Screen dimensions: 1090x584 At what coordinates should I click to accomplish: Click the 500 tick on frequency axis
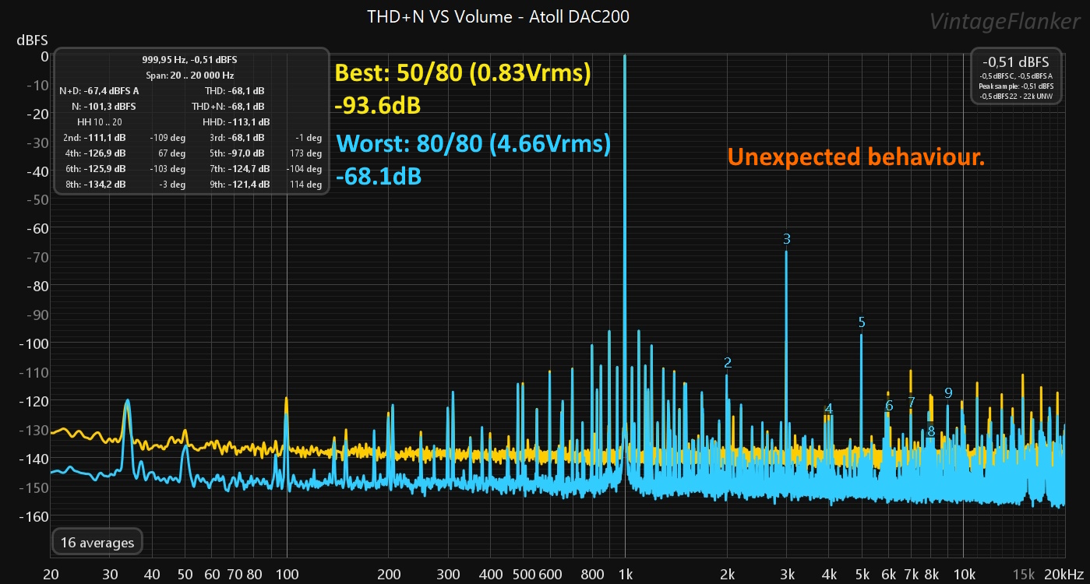pyautogui.click(x=524, y=574)
